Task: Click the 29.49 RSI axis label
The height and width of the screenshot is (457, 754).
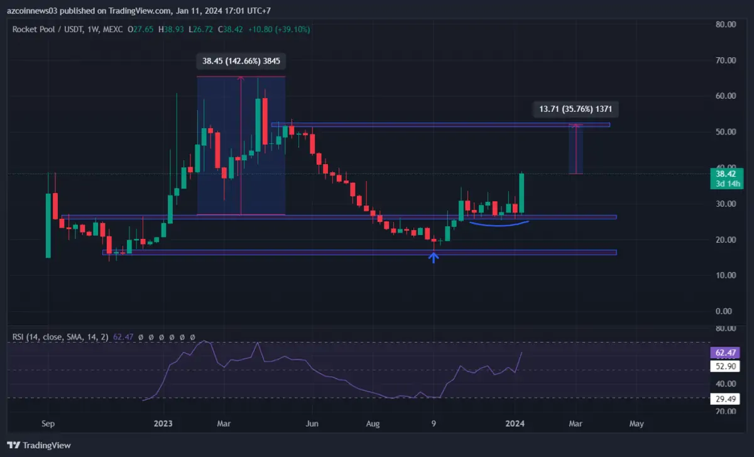Action: tap(725, 399)
